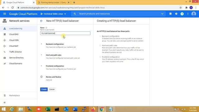The image size is (199, 112).
Task: Open the browser extensions puzzle icon
Action: [x=186, y=7]
